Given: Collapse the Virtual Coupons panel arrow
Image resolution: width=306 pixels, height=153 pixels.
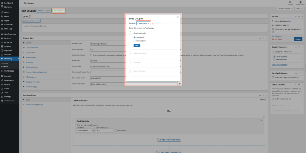Looking at the screenshot, I should 302,85.
